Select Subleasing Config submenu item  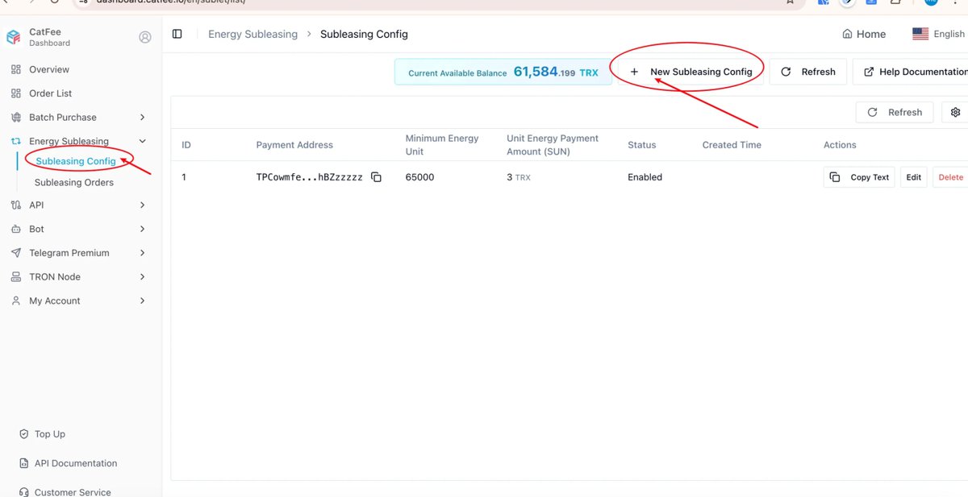(76, 161)
